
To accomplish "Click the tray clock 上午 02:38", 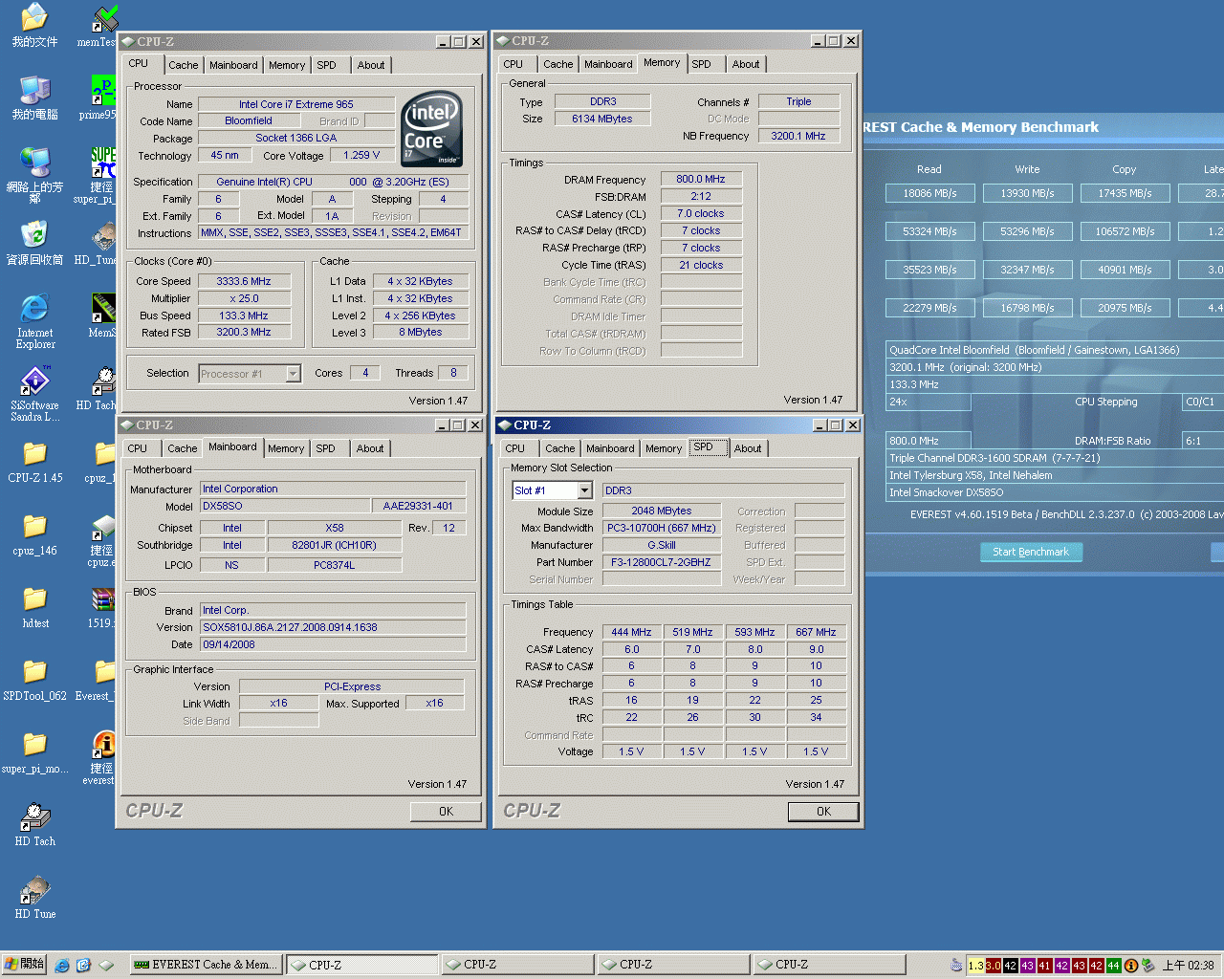I will coord(1189,966).
